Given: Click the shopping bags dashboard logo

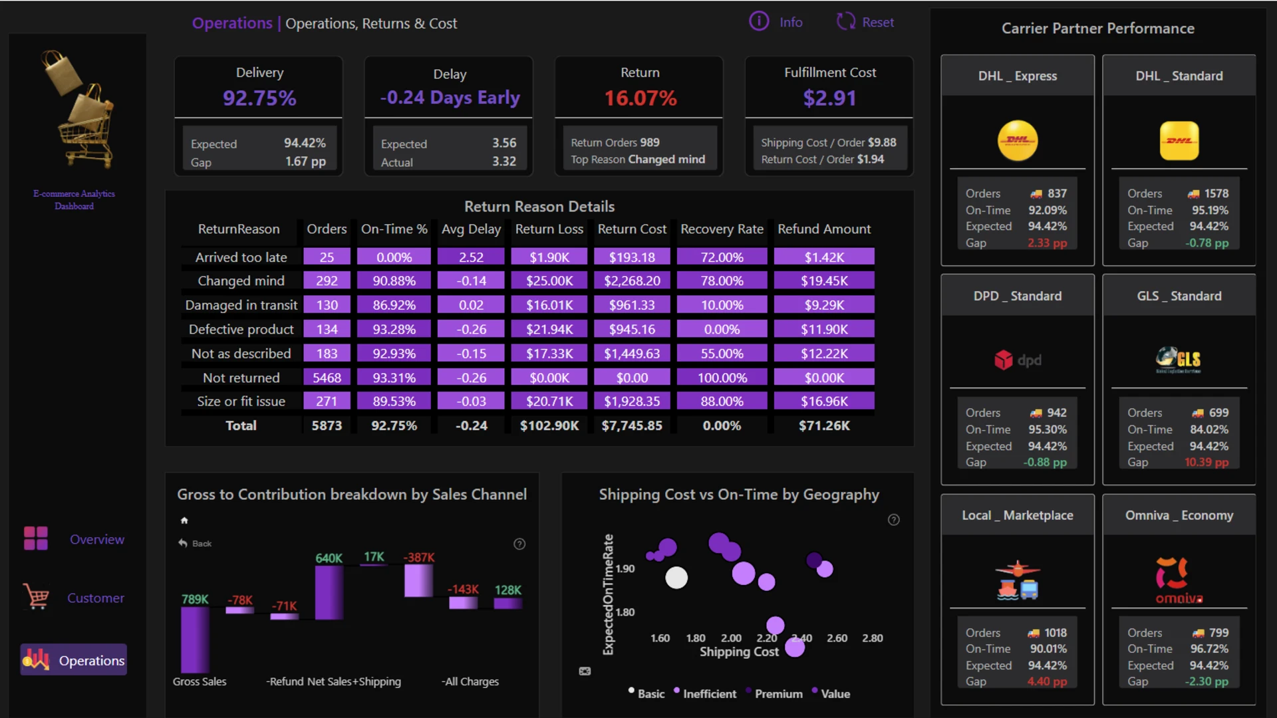Looking at the screenshot, I should click(78, 109).
